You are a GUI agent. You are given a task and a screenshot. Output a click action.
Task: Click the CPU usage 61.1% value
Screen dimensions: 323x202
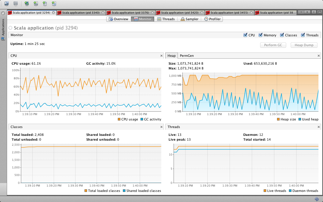[36, 64]
